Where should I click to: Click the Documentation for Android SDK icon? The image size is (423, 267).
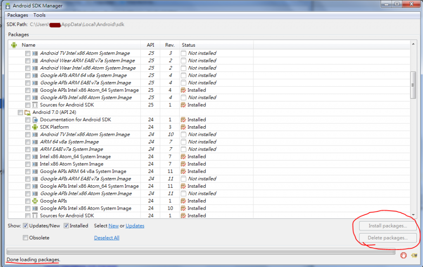35,120
